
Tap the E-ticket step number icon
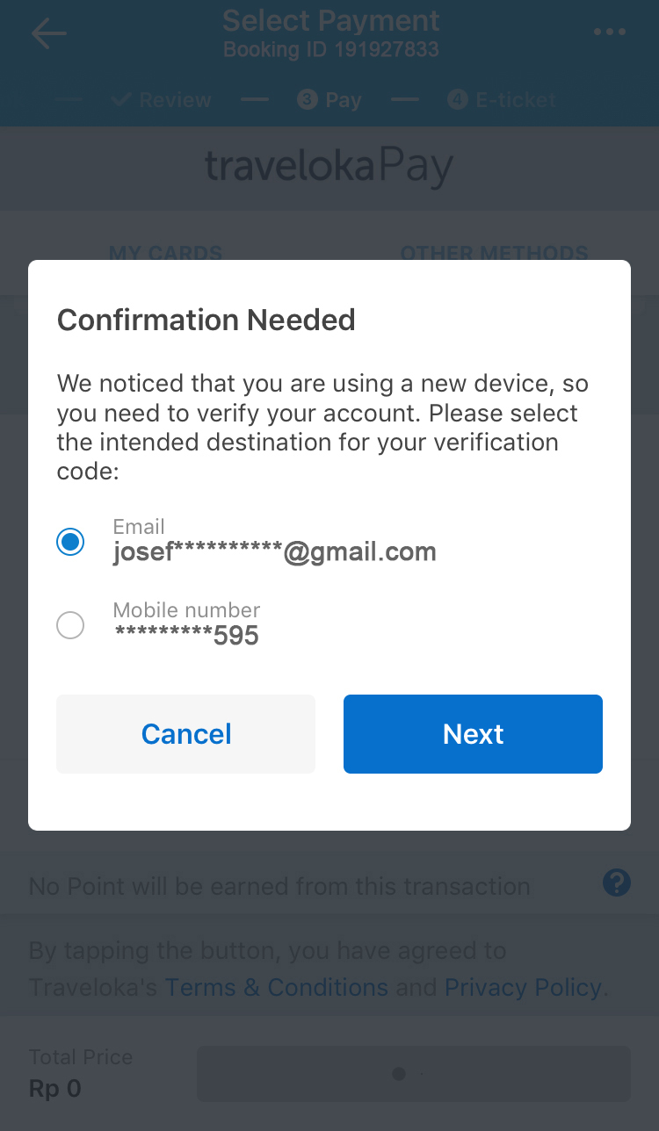coord(457,100)
